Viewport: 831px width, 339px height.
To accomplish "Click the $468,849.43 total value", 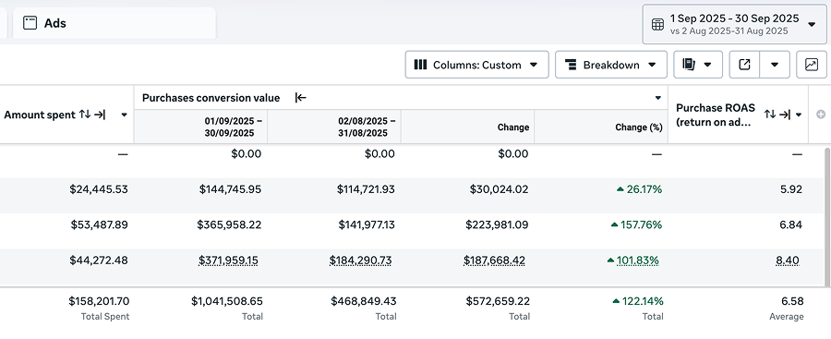I will point(364,301).
